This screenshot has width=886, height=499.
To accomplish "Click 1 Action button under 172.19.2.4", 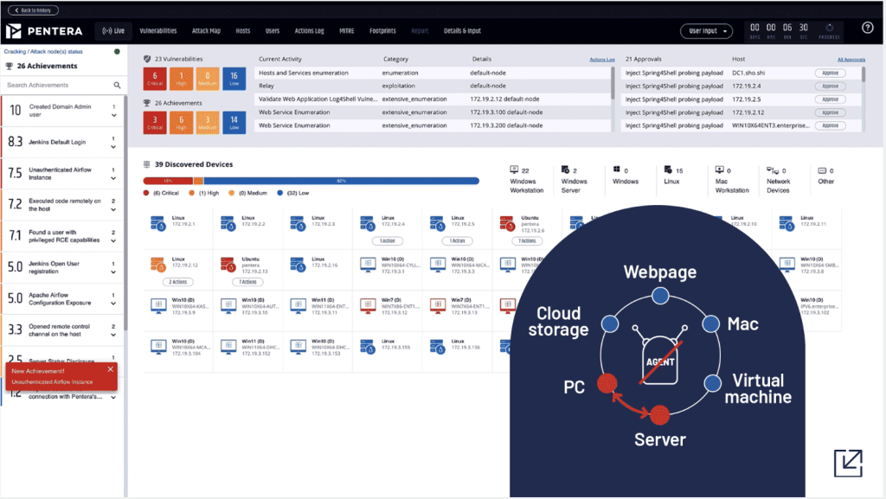I will (x=387, y=240).
